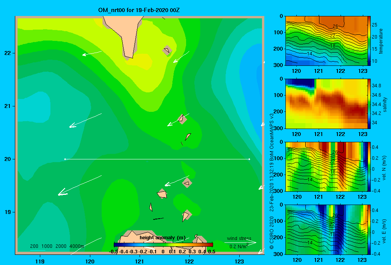This screenshot has width=391, height=265.
Task: Click the dark blue low-salinity patch
Action: click(303, 83)
